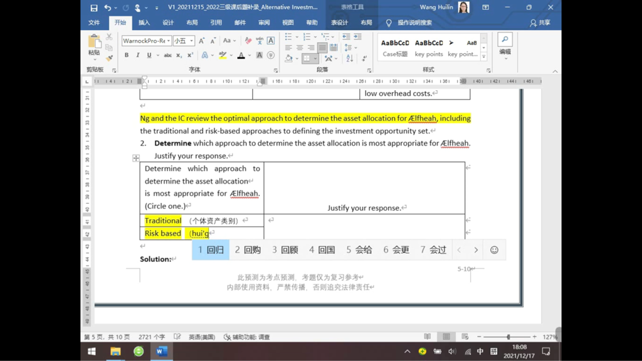Toggle Underline formatting
642x361 pixels.
pos(149,55)
